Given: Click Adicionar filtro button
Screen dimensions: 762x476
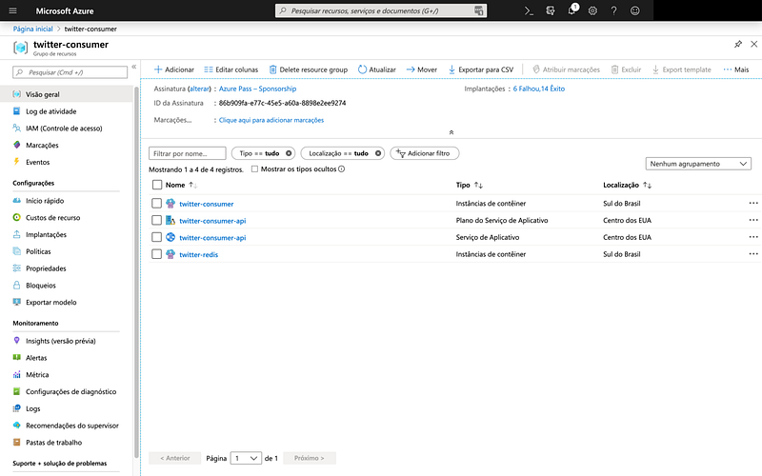Looking at the screenshot, I should pos(424,153).
